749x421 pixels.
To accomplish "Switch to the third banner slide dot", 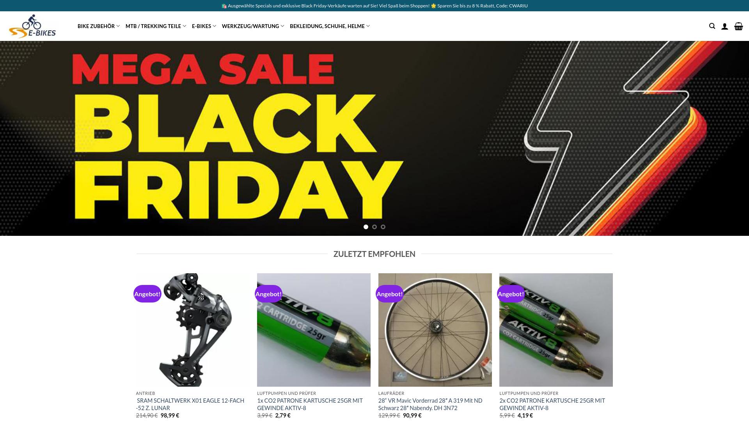I will coord(383,227).
